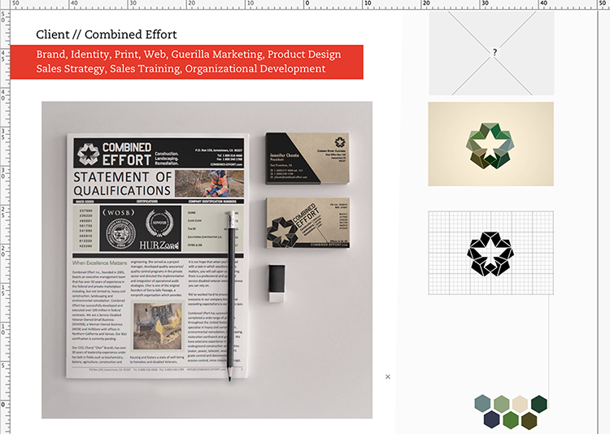Click the small X mark beside the mockup
The width and height of the screenshot is (610, 434).
tap(387, 376)
